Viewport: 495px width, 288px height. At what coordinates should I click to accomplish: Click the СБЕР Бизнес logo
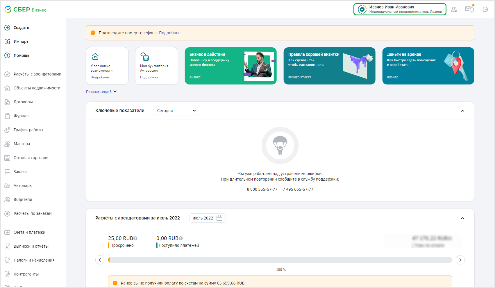(26, 10)
